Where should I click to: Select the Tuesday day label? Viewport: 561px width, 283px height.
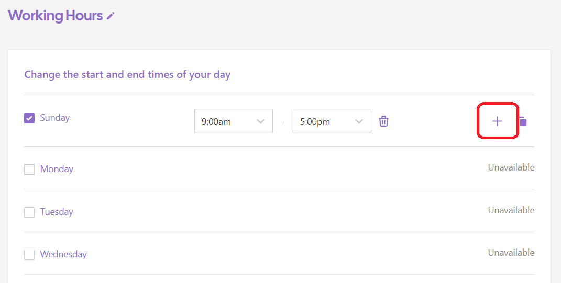click(57, 212)
